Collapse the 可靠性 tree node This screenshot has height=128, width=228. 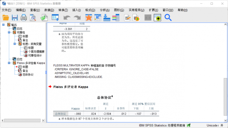click(9, 32)
